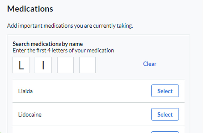Clear the medication search letters
Viewport: 203px width, 133px height.
coord(150,64)
